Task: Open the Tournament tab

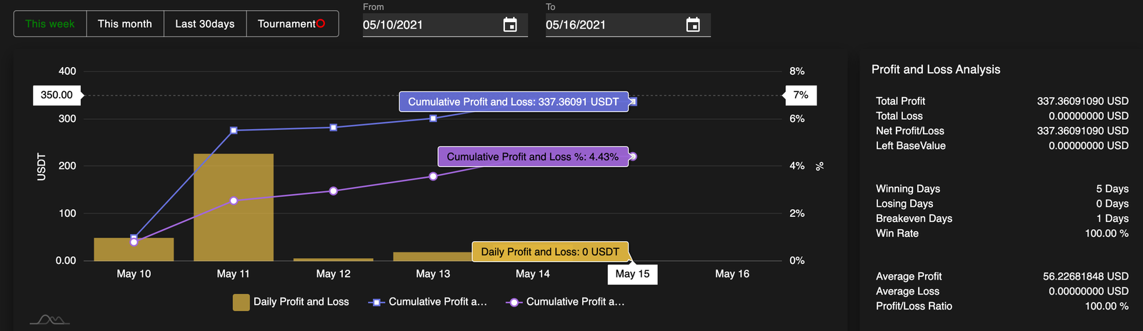Action: click(x=286, y=24)
